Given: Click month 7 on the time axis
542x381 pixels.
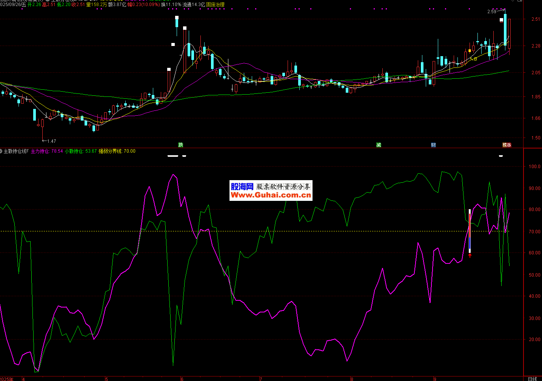Looking at the screenshot, I should click(261, 379).
